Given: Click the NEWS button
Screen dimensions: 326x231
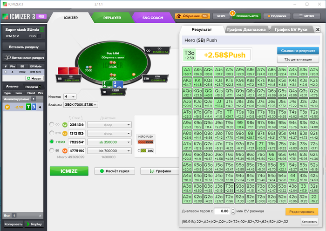Looking at the screenshot, I should pos(221,16).
